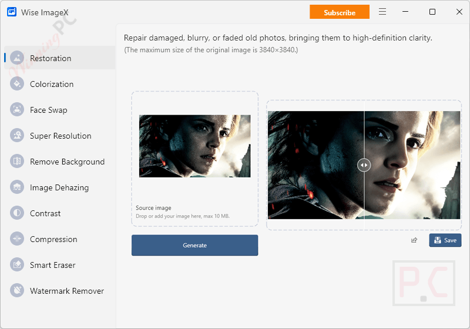Click the Restoration sidebar icon

(17, 58)
